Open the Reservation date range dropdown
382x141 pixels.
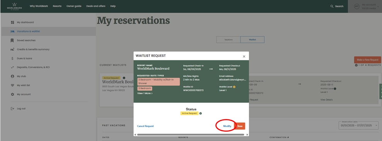(x=358, y=125)
